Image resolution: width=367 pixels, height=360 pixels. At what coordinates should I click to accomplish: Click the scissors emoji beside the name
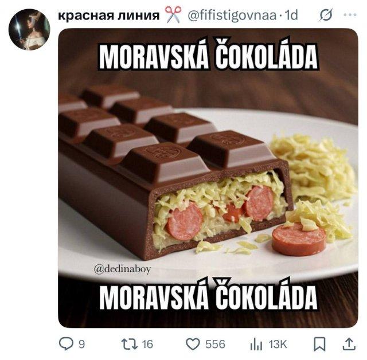coord(173,15)
